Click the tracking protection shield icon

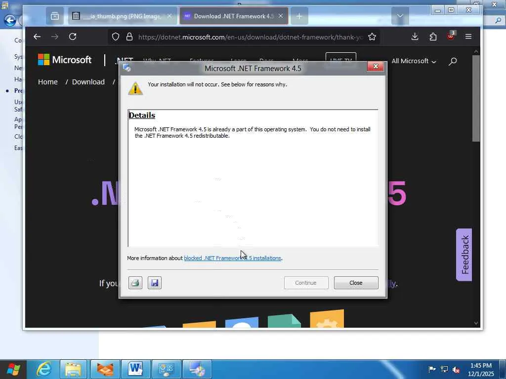pos(116,37)
